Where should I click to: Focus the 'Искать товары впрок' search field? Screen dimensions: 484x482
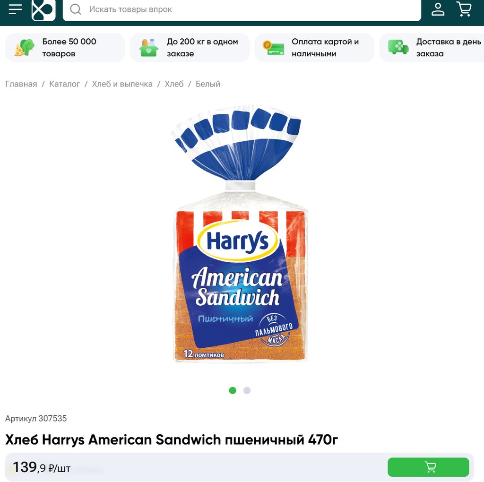pyautogui.click(x=242, y=9)
